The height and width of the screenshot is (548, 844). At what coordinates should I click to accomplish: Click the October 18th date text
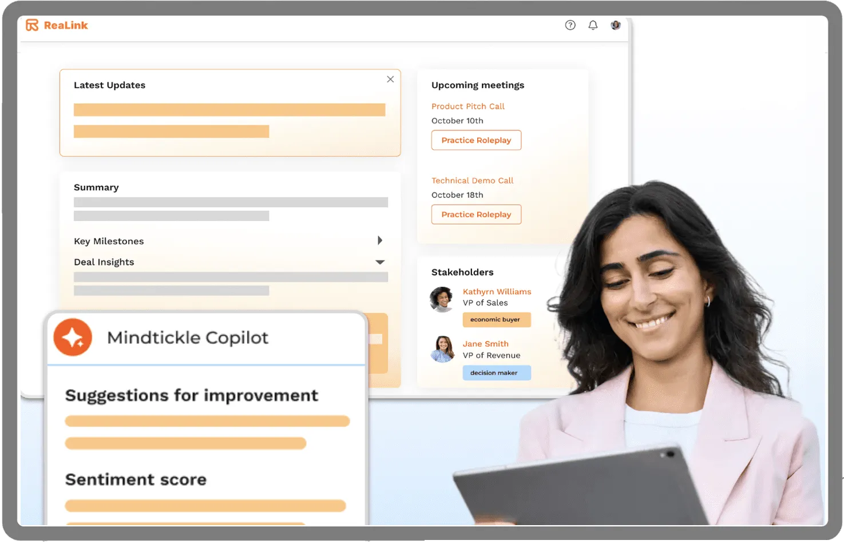click(x=457, y=195)
